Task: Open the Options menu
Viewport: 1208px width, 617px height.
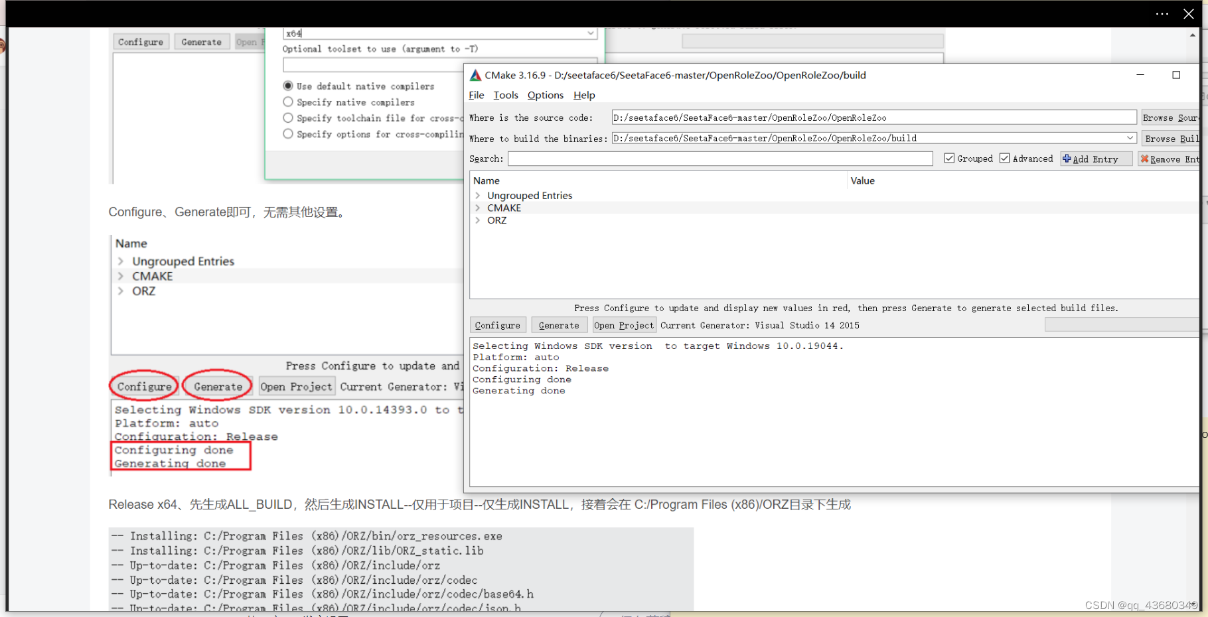Action: tap(544, 95)
